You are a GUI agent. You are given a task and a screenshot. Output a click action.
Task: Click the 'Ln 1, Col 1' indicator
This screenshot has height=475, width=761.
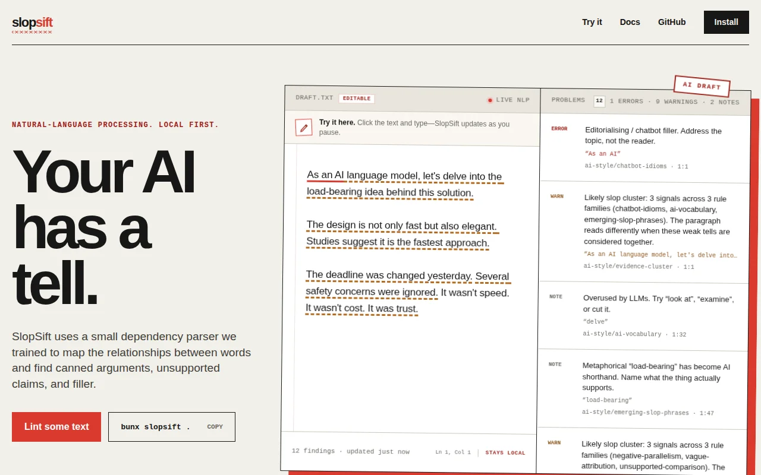coord(452,452)
